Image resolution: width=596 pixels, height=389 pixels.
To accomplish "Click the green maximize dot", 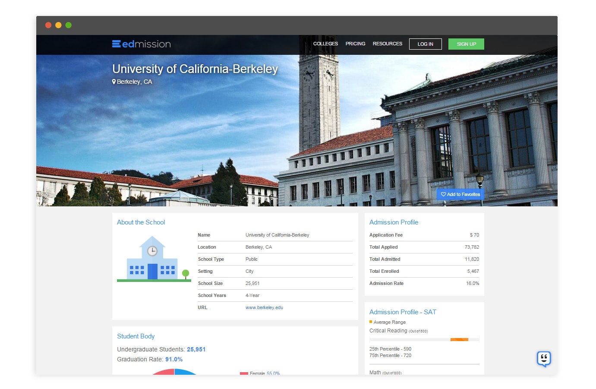I will 68,25.
